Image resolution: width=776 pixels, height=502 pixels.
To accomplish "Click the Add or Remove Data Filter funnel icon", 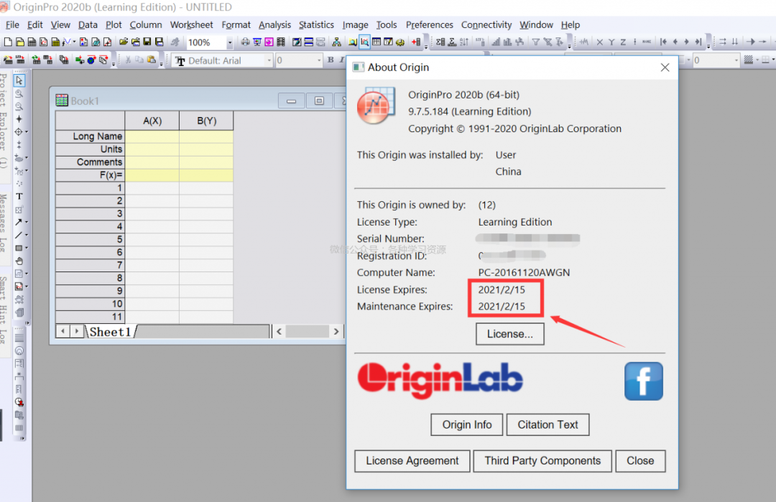I will 536,42.
